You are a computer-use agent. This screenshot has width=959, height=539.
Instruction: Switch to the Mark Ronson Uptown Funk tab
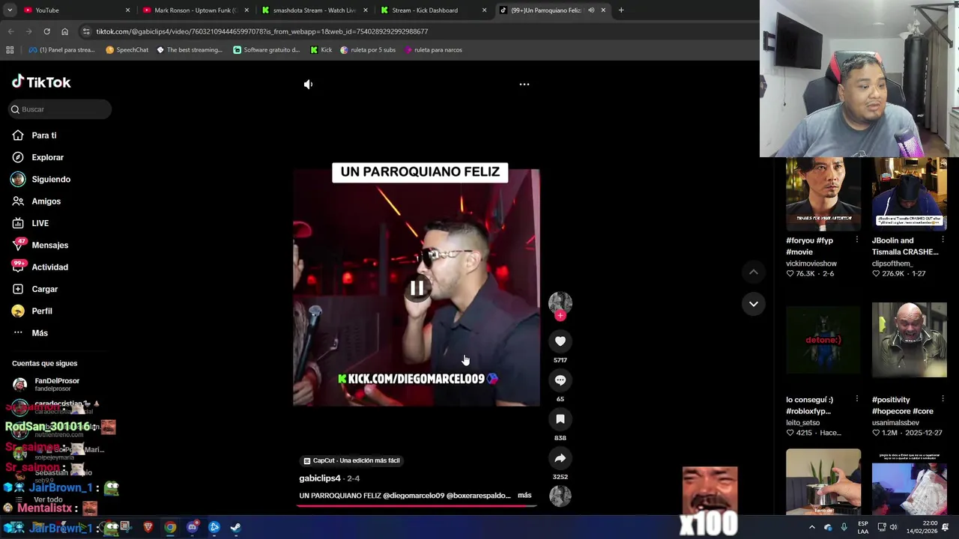195,10
